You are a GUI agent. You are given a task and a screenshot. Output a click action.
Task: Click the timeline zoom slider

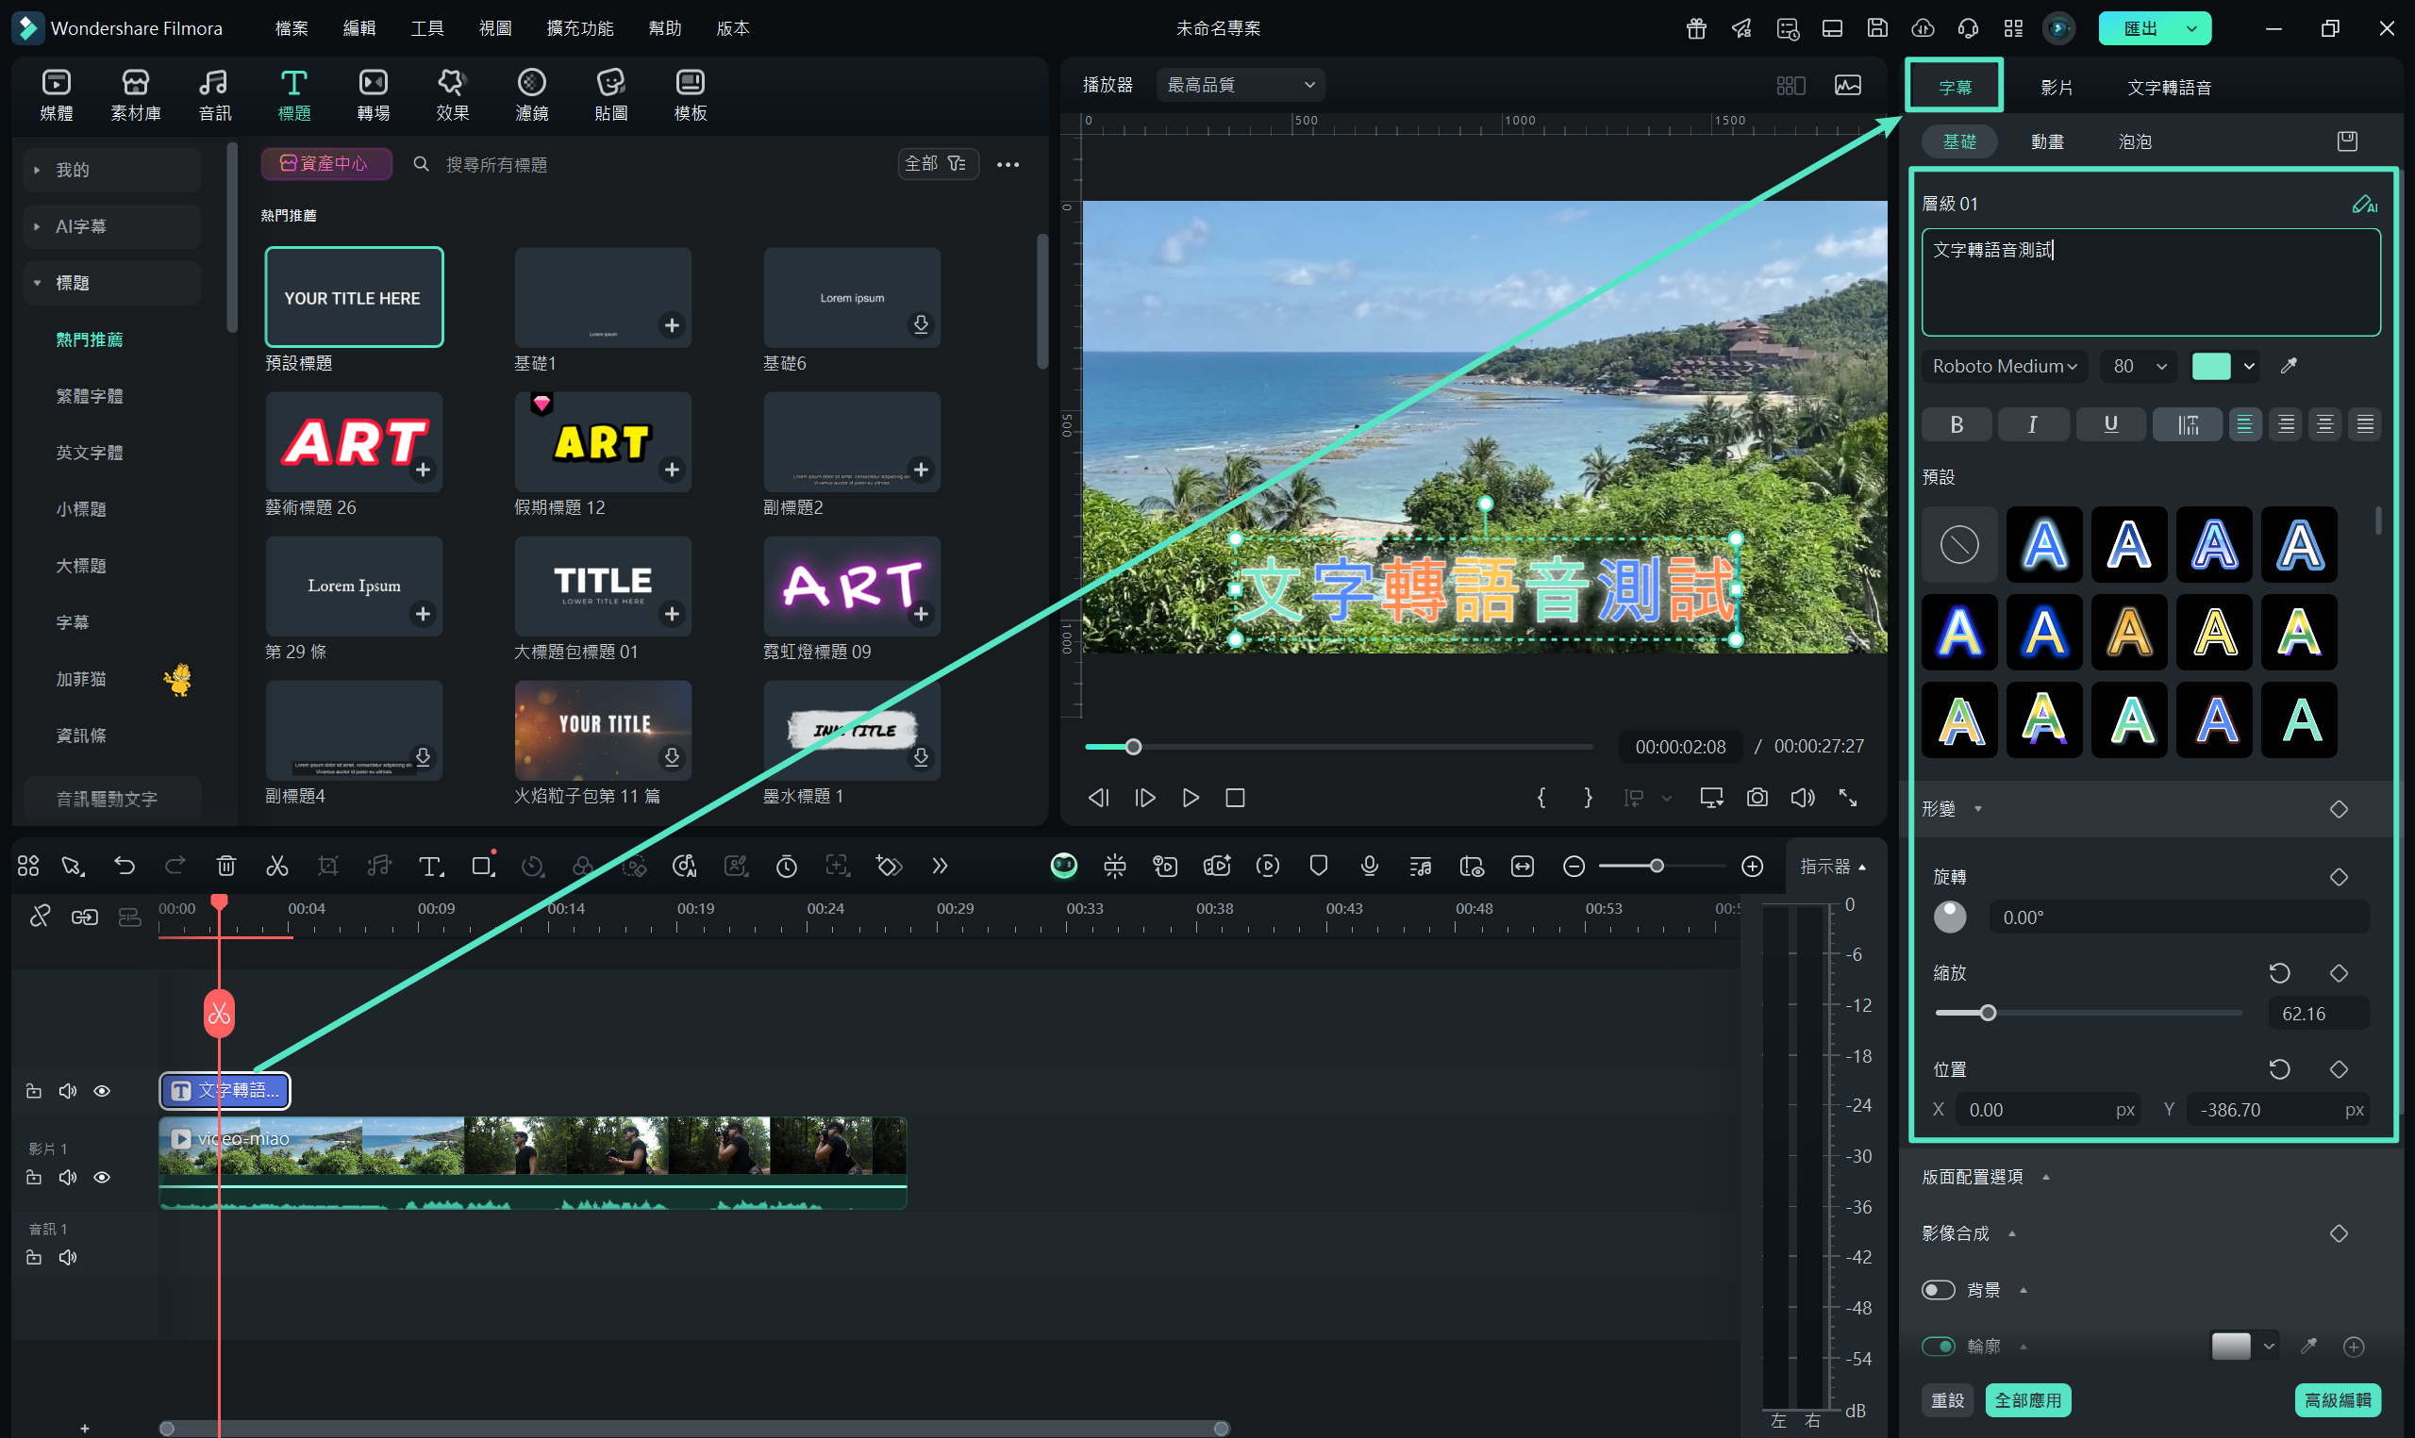click(1661, 866)
